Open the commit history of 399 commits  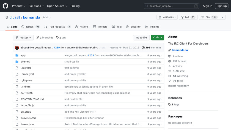[152, 48]
